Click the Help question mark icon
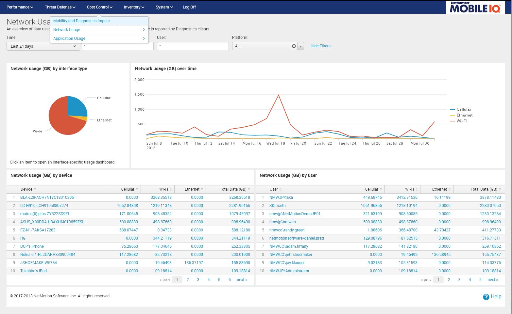This screenshot has height=314, width=512. (x=486, y=297)
